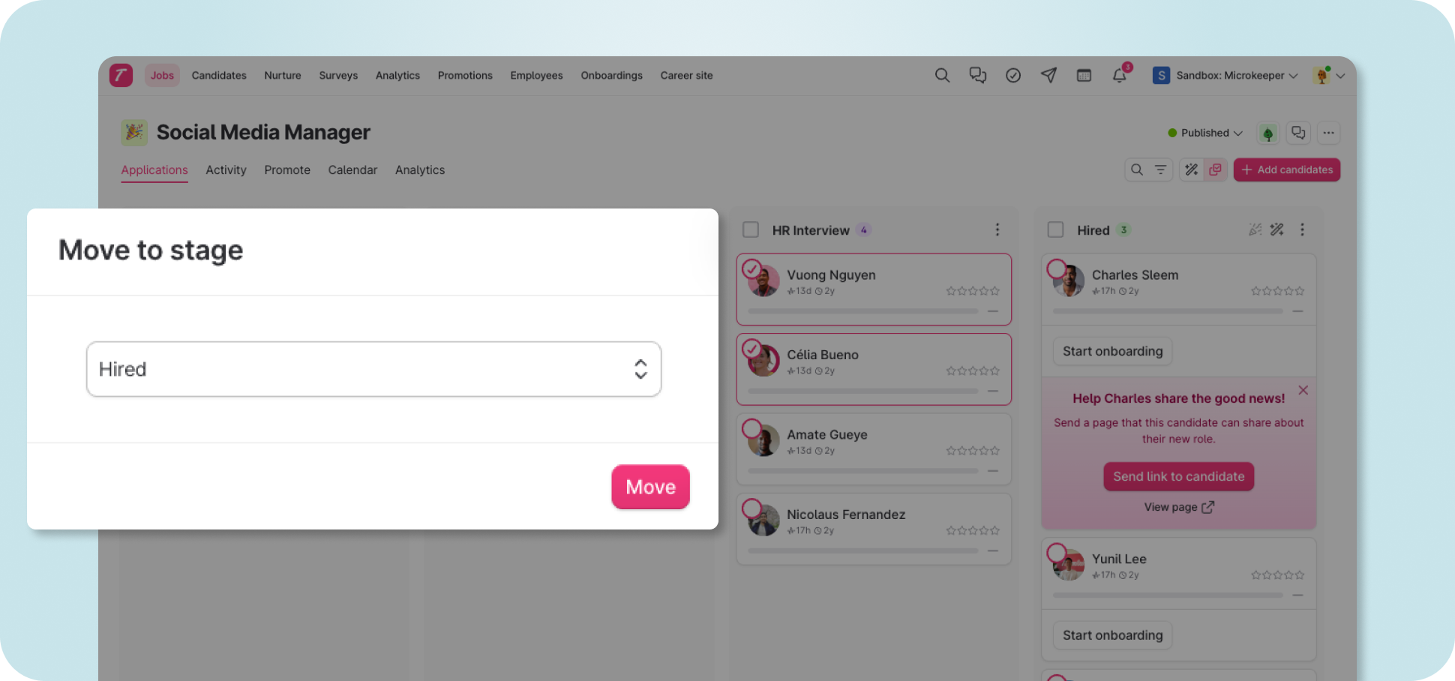Toggle the bulk select mode icon

click(x=1215, y=169)
